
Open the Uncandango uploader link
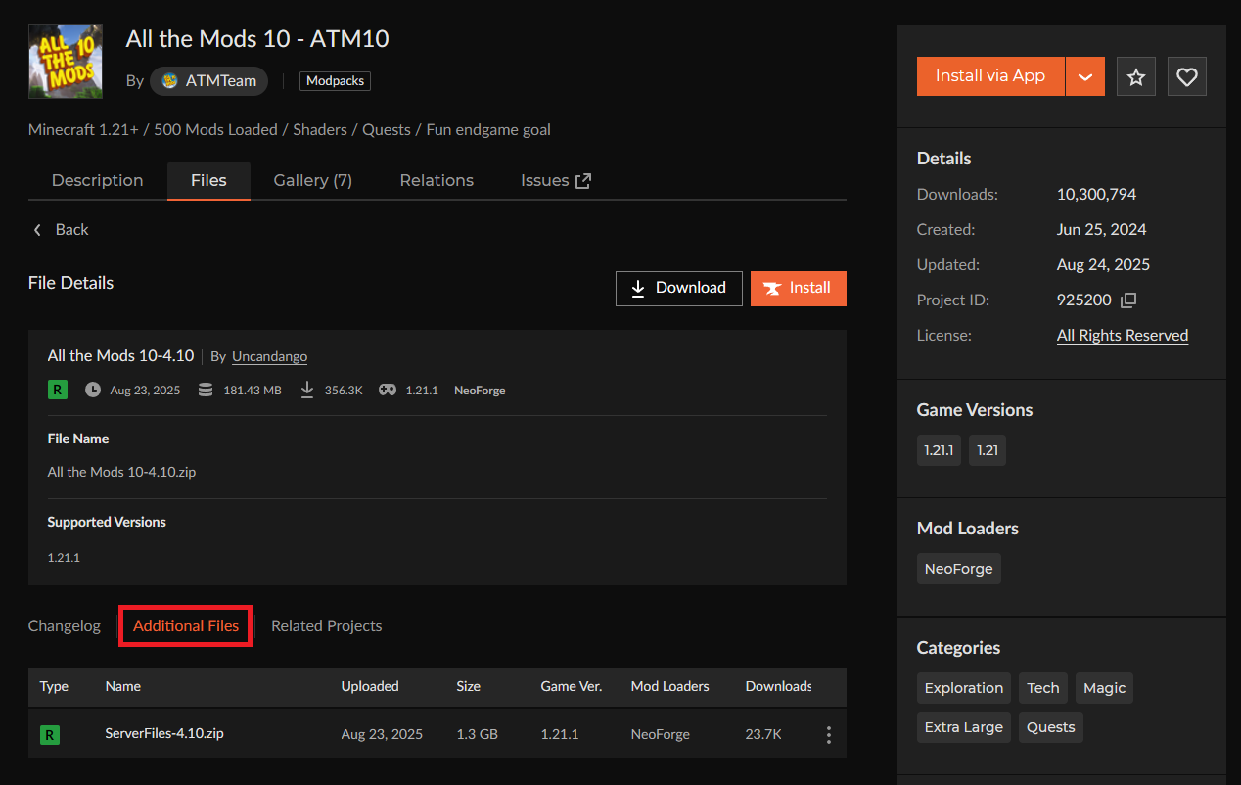[269, 356]
